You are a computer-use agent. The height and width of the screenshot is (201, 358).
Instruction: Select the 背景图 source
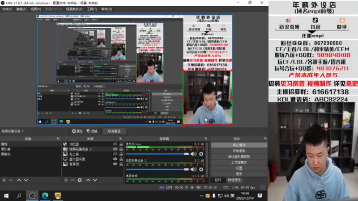pos(74,164)
